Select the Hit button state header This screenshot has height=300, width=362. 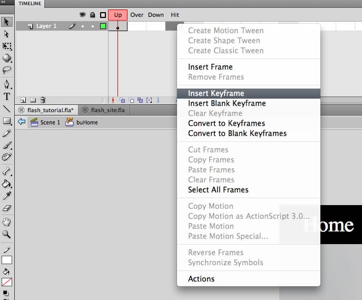point(175,15)
